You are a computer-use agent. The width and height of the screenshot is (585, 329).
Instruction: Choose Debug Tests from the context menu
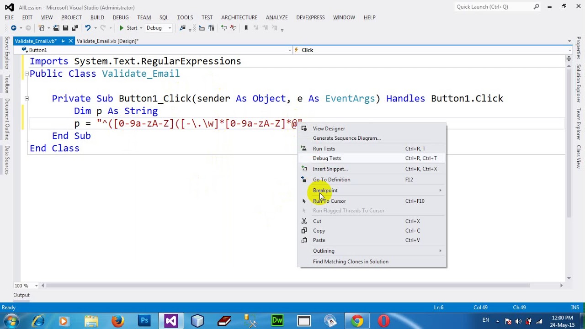click(x=372, y=158)
